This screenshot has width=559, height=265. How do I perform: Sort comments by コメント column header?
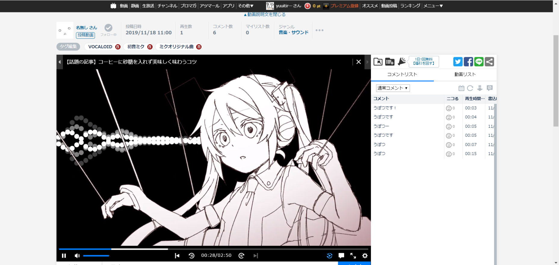[x=408, y=99]
